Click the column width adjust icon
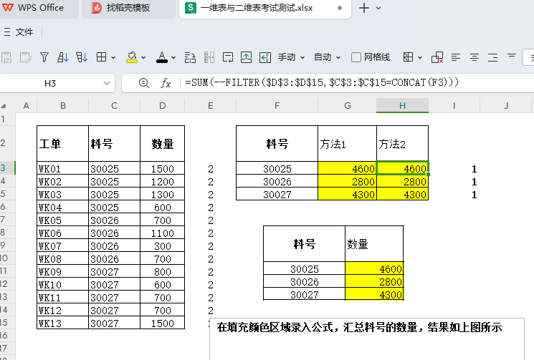The width and height of the screenshot is (534, 360). 209,57
